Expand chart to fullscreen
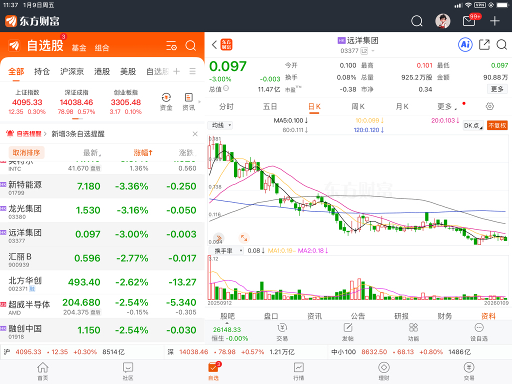This screenshot has width=512, height=384. [x=244, y=238]
